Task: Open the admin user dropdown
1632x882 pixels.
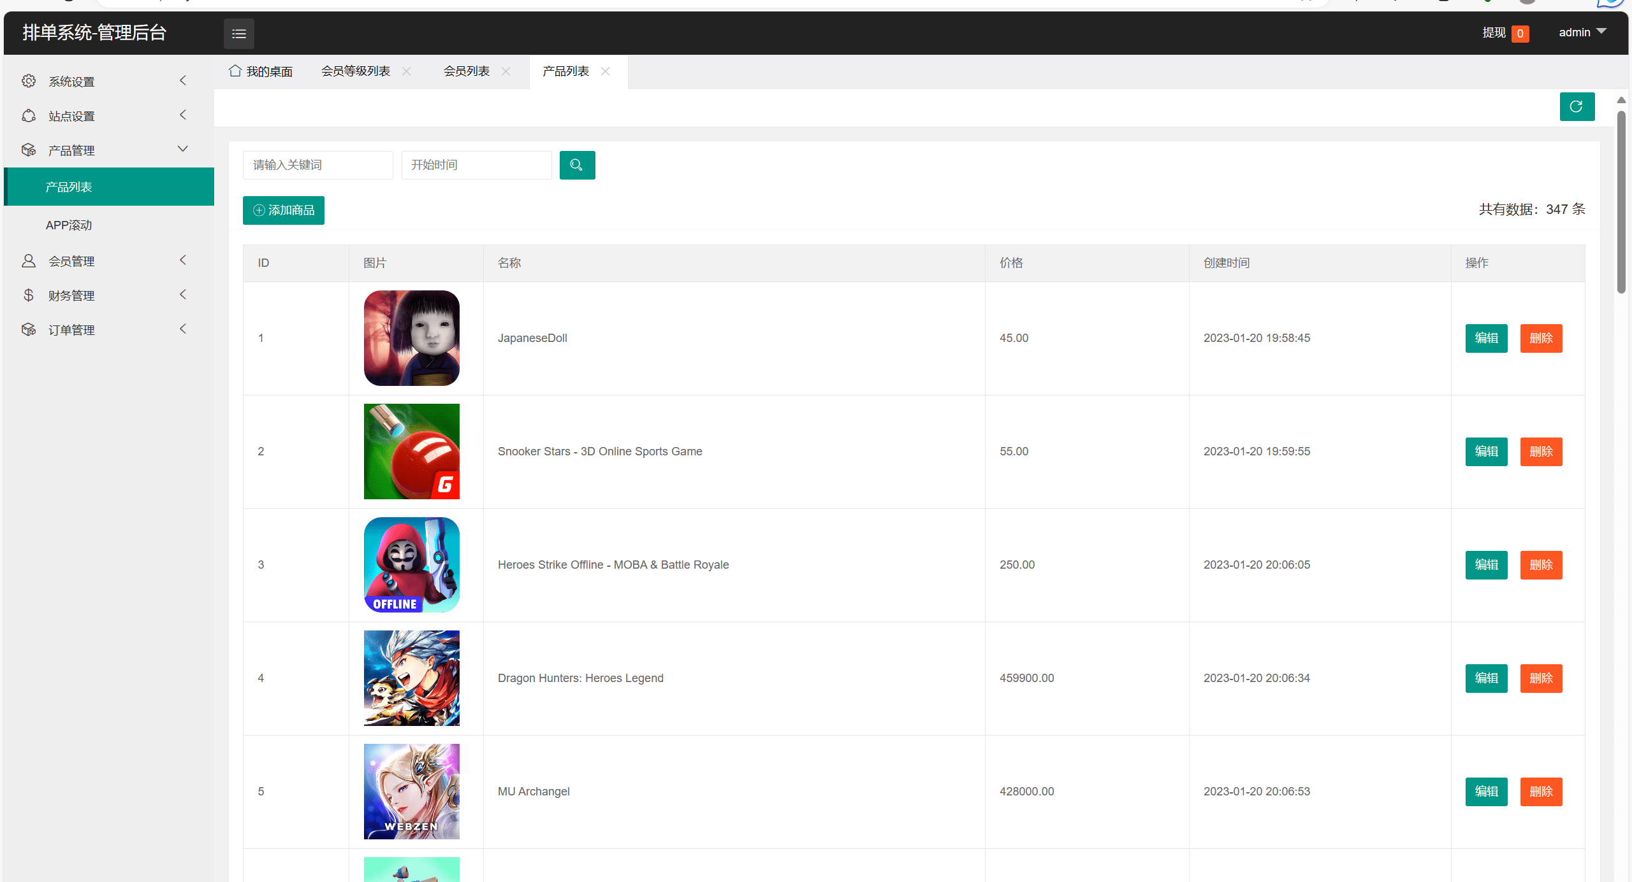Action: 1582,32
